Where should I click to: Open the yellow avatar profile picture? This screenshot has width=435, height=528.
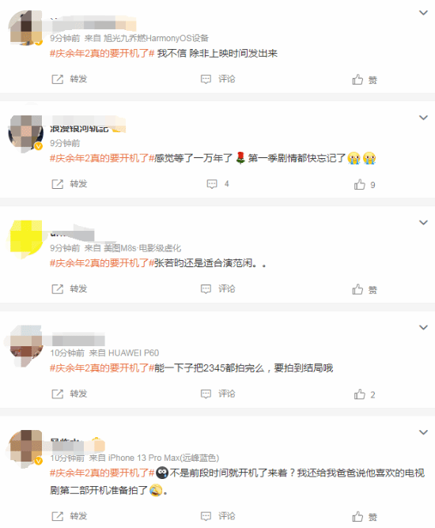tap(26, 237)
